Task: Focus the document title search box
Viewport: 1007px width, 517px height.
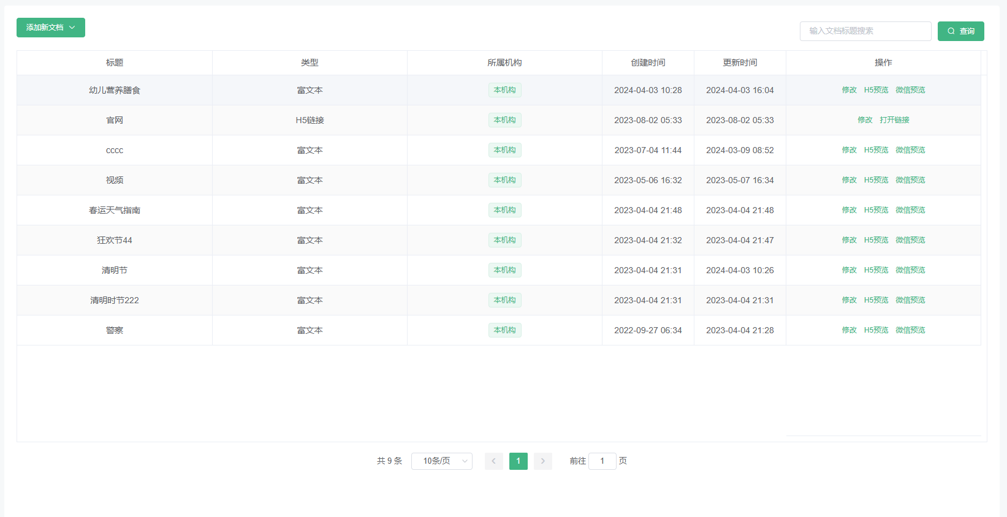Action: [865, 31]
